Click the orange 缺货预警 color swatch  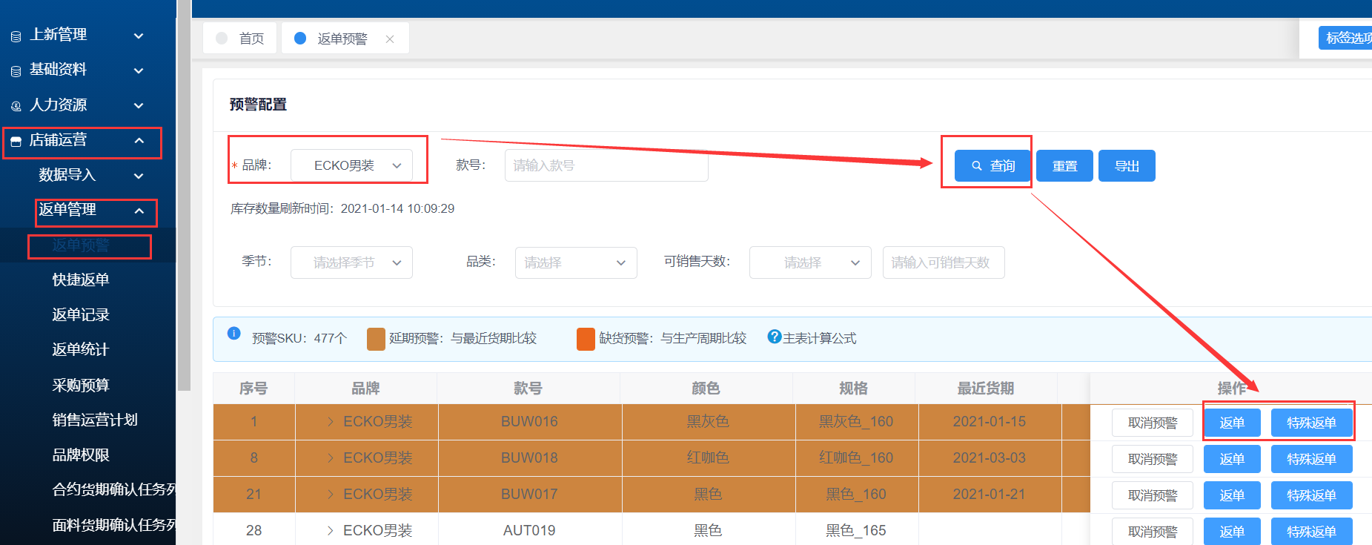(x=586, y=339)
